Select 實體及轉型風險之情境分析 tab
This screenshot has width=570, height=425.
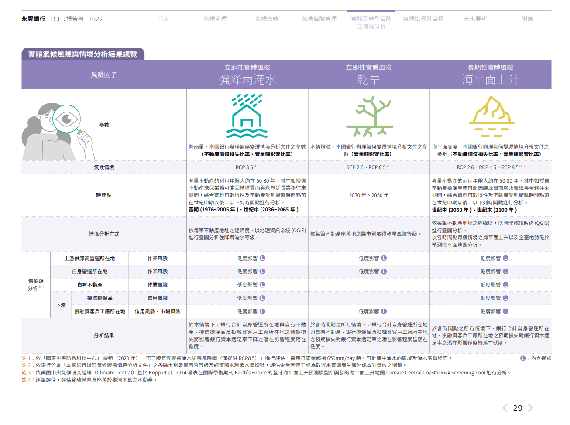point(371,23)
